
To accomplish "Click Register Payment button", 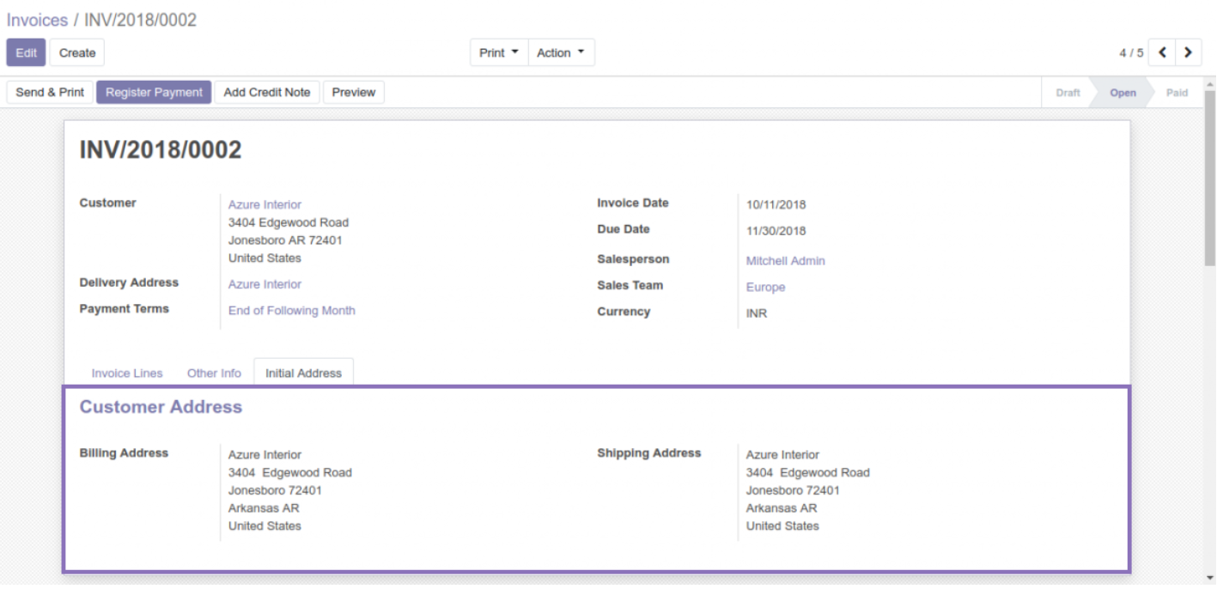I will (x=154, y=92).
